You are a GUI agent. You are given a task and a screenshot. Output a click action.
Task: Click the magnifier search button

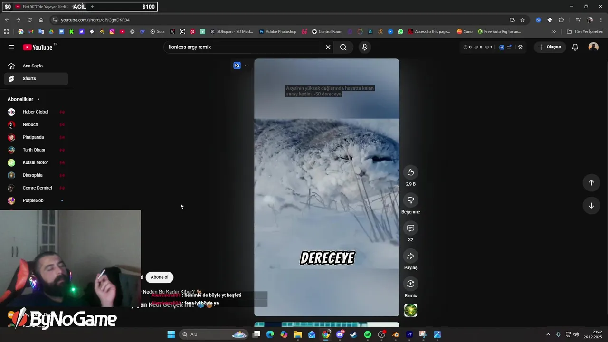(343, 47)
